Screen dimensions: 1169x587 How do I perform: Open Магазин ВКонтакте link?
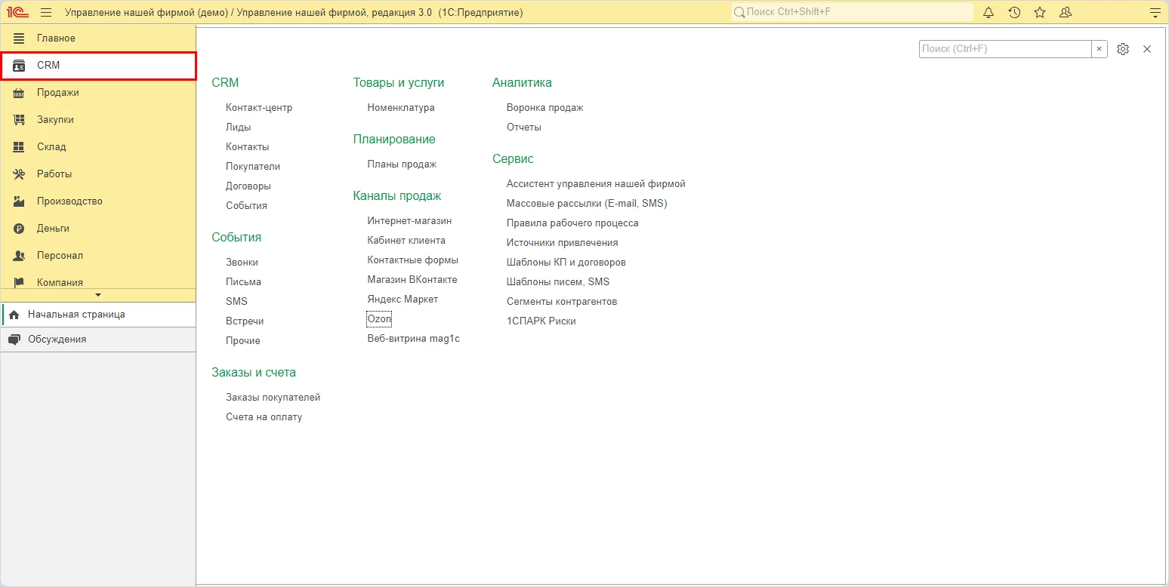point(412,280)
